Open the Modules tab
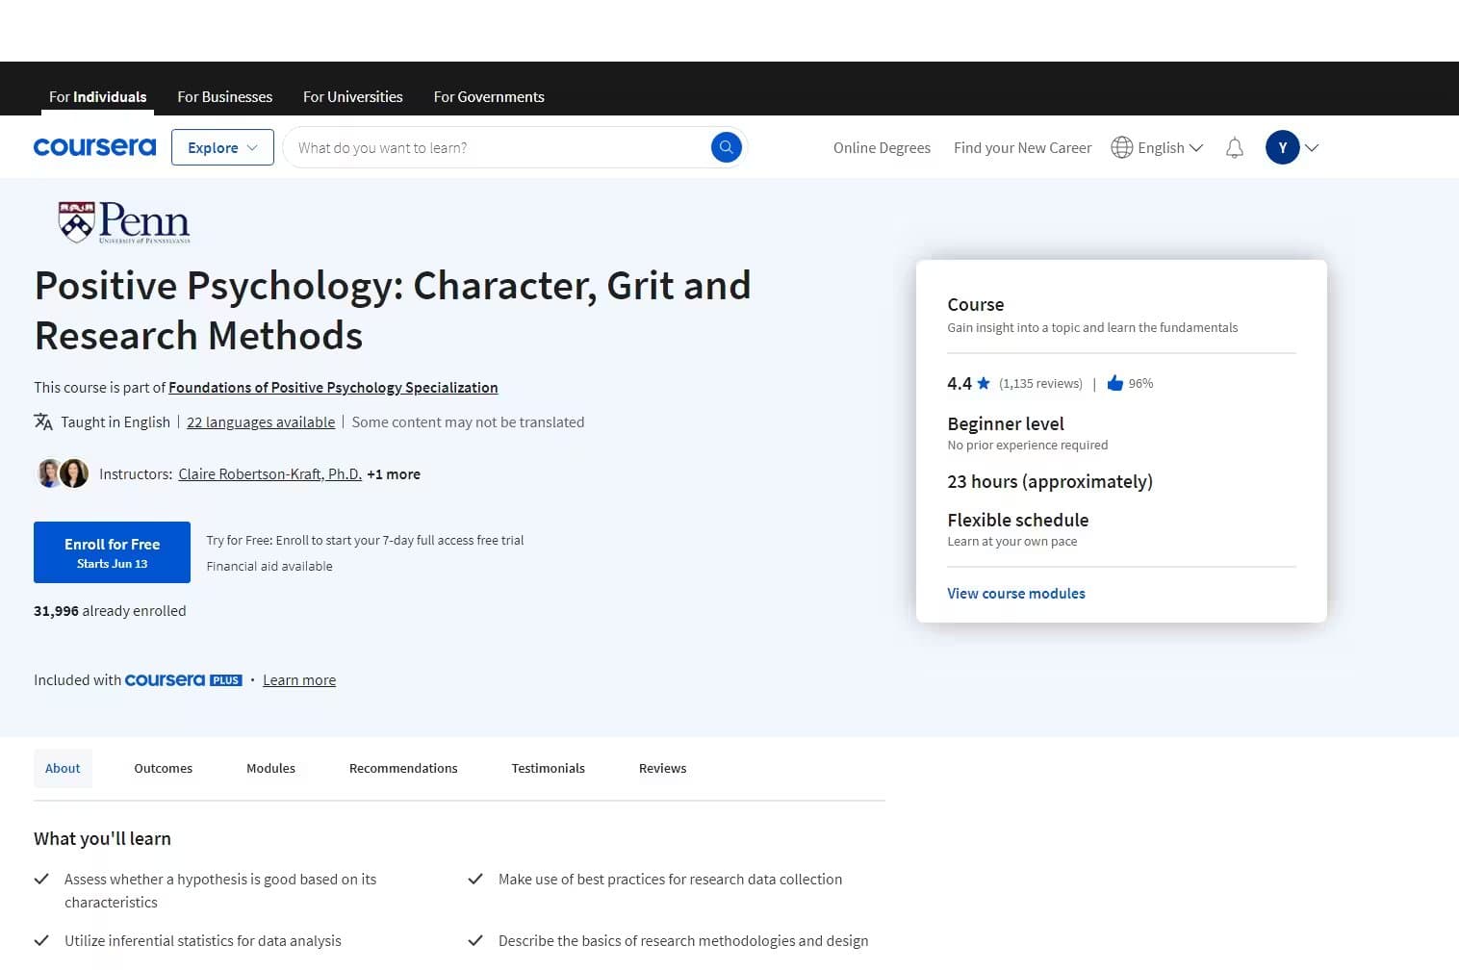 coord(270,768)
